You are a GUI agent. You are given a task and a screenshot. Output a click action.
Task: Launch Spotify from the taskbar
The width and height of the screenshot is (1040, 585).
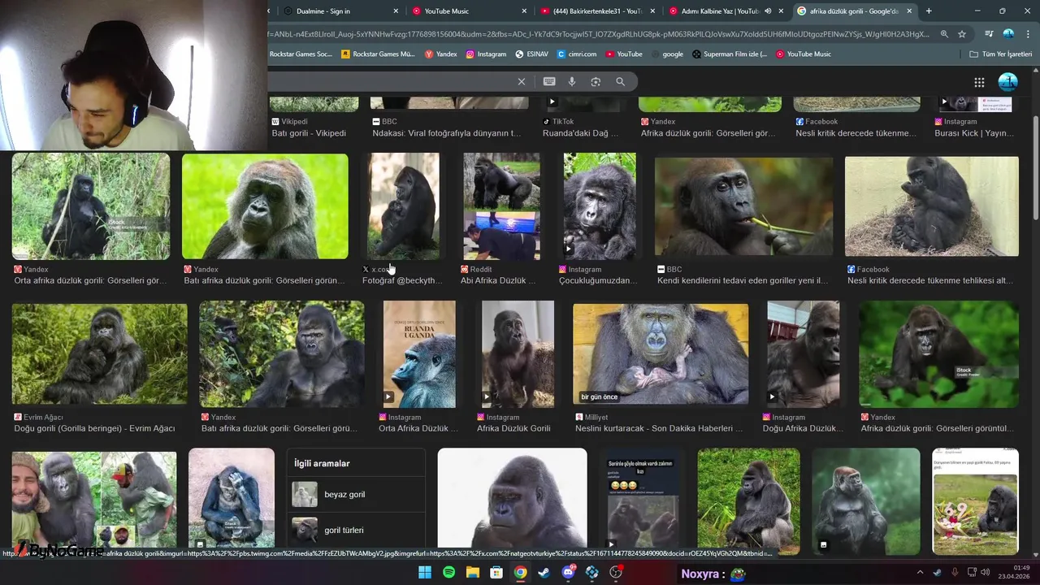tap(449, 573)
